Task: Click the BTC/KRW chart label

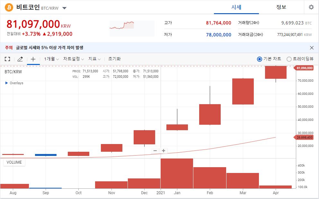Action: [x=13, y=72]
